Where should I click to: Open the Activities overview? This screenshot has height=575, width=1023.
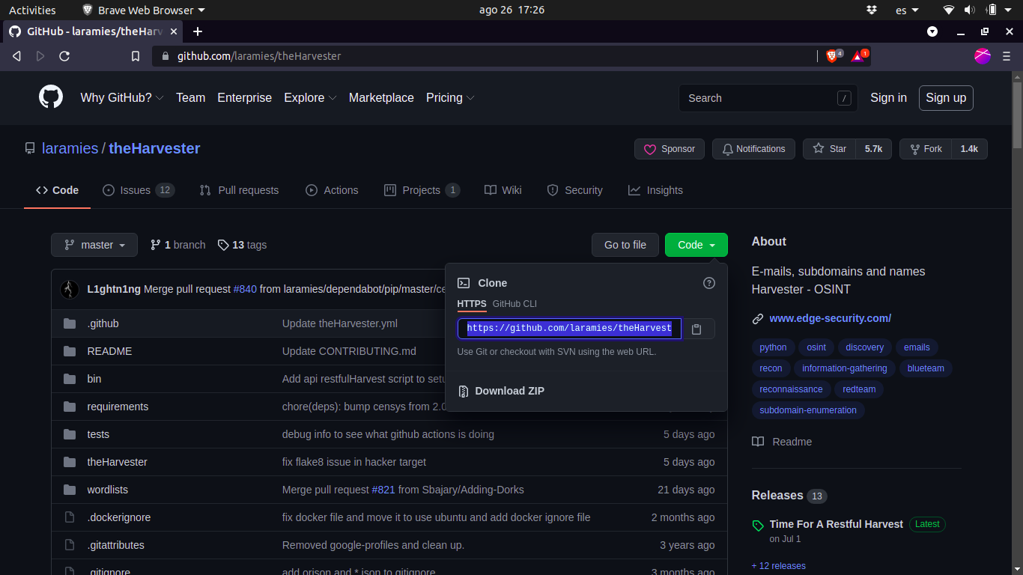(32, 10)
